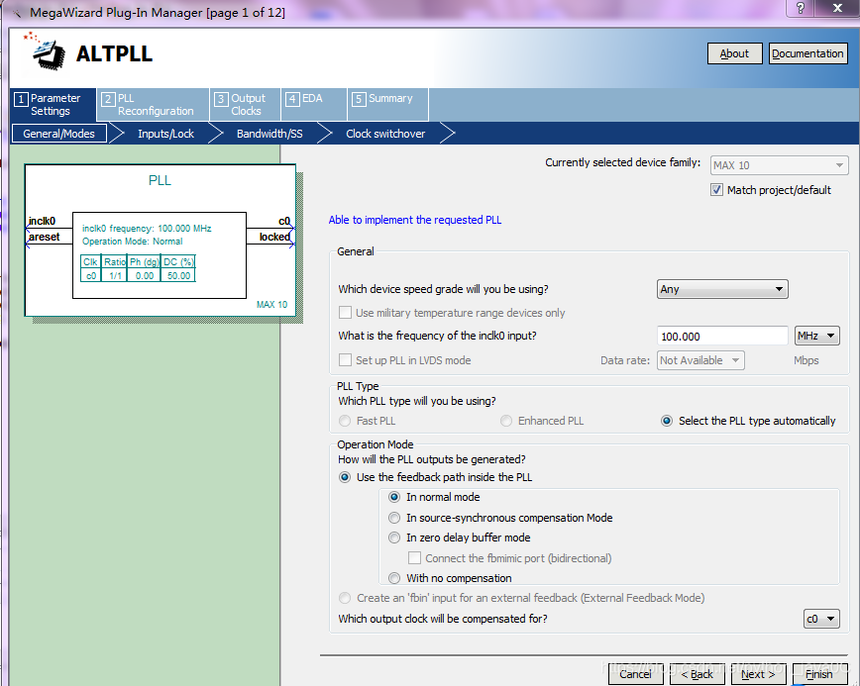Click the wizard icon in title bar
Viewport: 860px width, 686px height.
[17, 12]
